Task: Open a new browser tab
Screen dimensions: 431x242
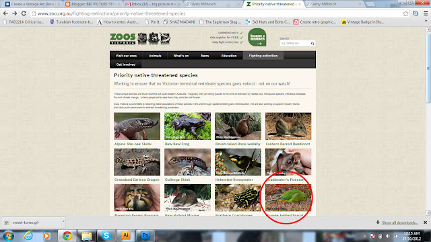Action: pyautogui.click(x=370, y=4)
